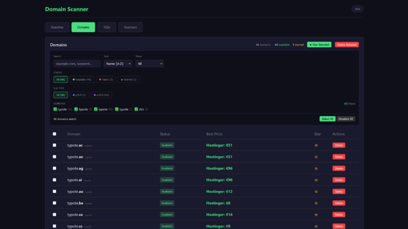Image resolution: width=408 pixels, height=229 pixels.
Task: Check the box for typote.ae row
Action: 55,157
